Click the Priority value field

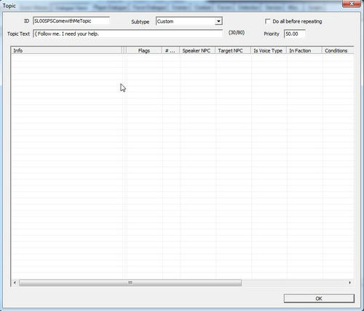tap(295, 34)
